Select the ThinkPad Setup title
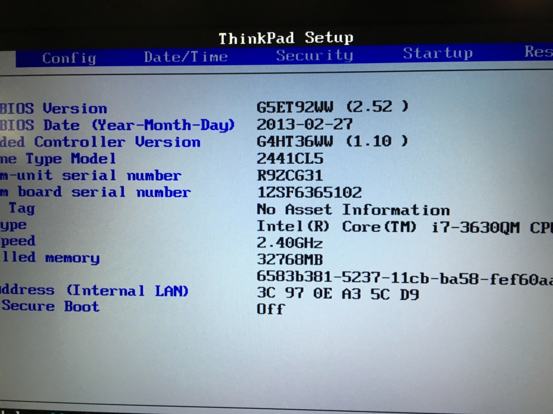Image resolution: width=553 pixels, height=414 pixels. pos(286,38)
